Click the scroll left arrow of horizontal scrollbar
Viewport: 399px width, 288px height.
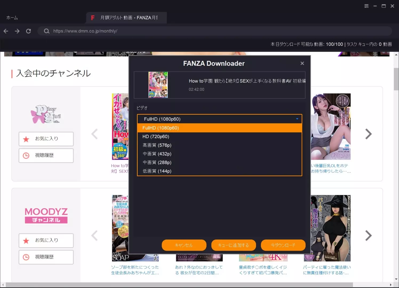tap(3, 285)
